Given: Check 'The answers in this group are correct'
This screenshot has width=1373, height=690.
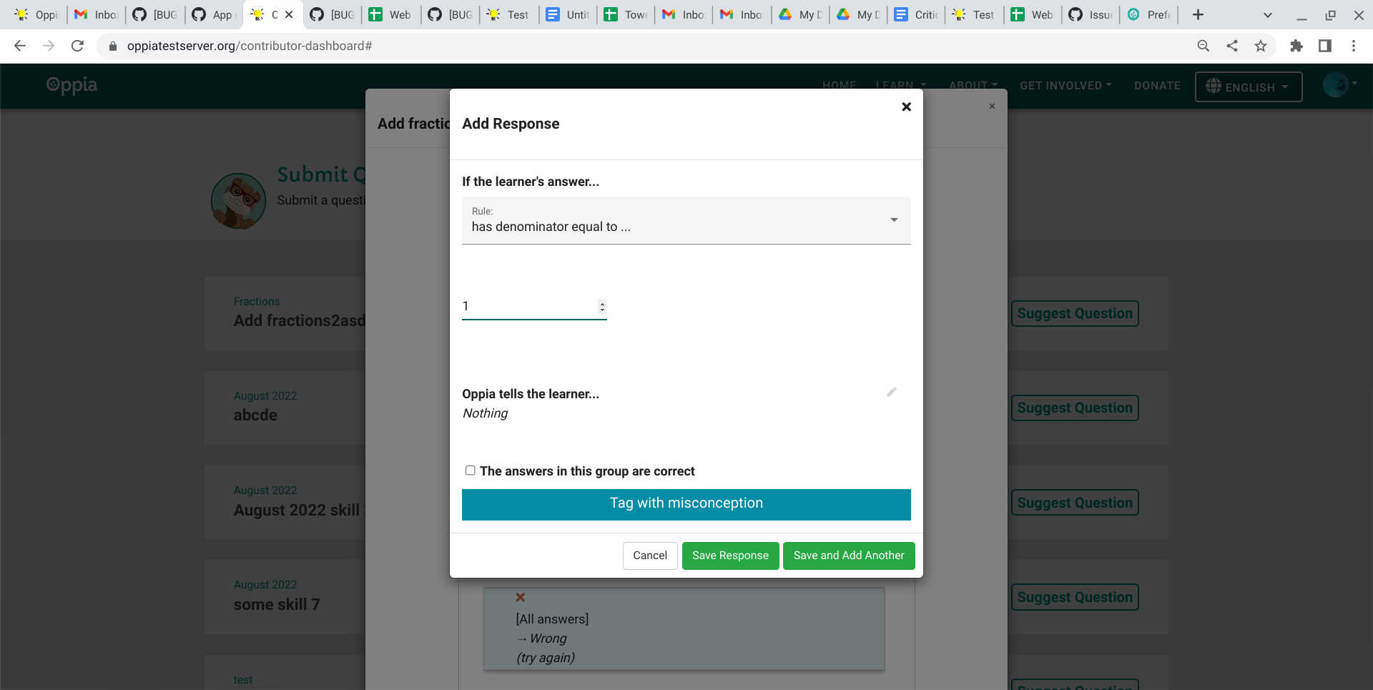Looking at the screenshot, I should point(471,470).
